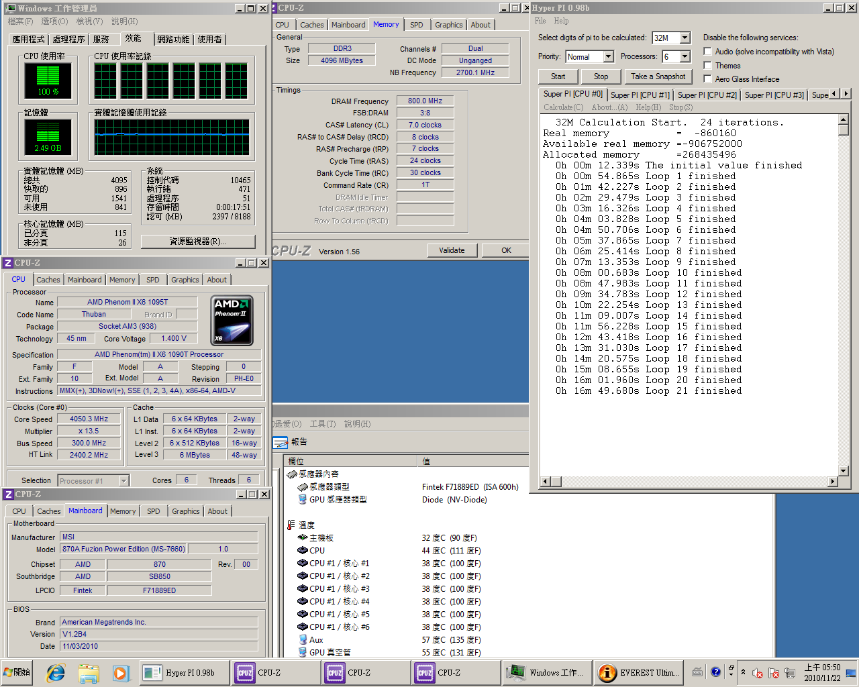Open the Caches tab in the CPU-Z Processor window

tap(48, 280)
